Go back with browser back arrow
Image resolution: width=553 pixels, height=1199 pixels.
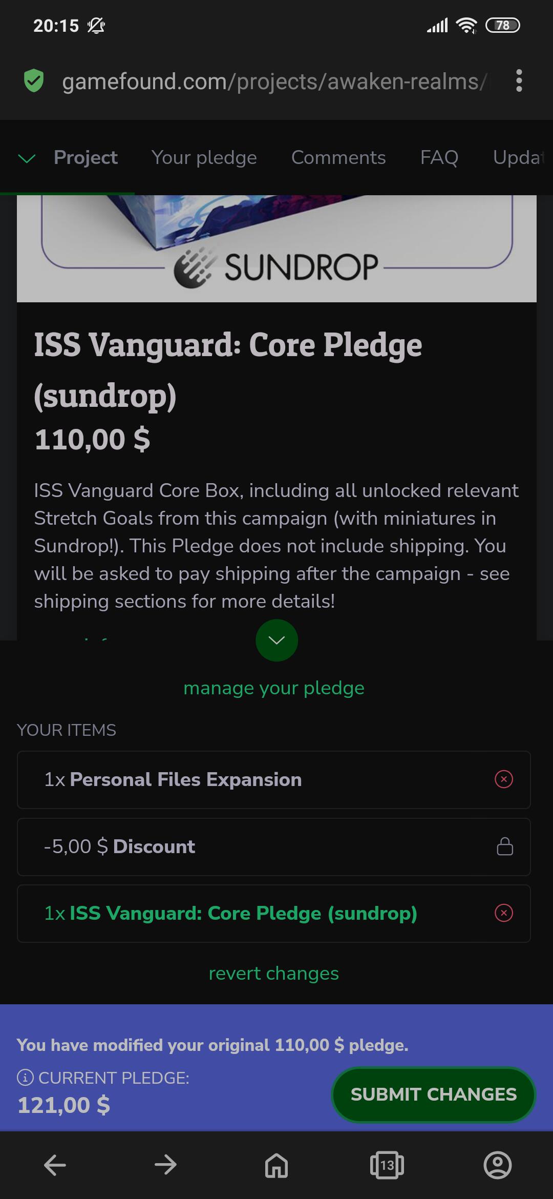point(55,1165)
